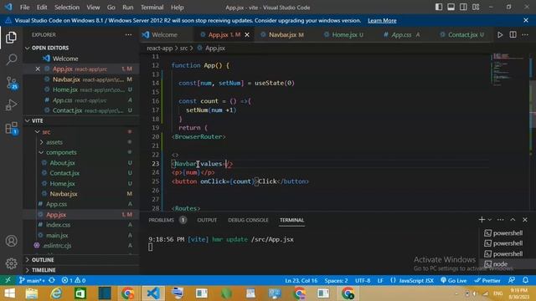
Task: Change language mode JavaScript JSX
Action: [x=411, y=281]
